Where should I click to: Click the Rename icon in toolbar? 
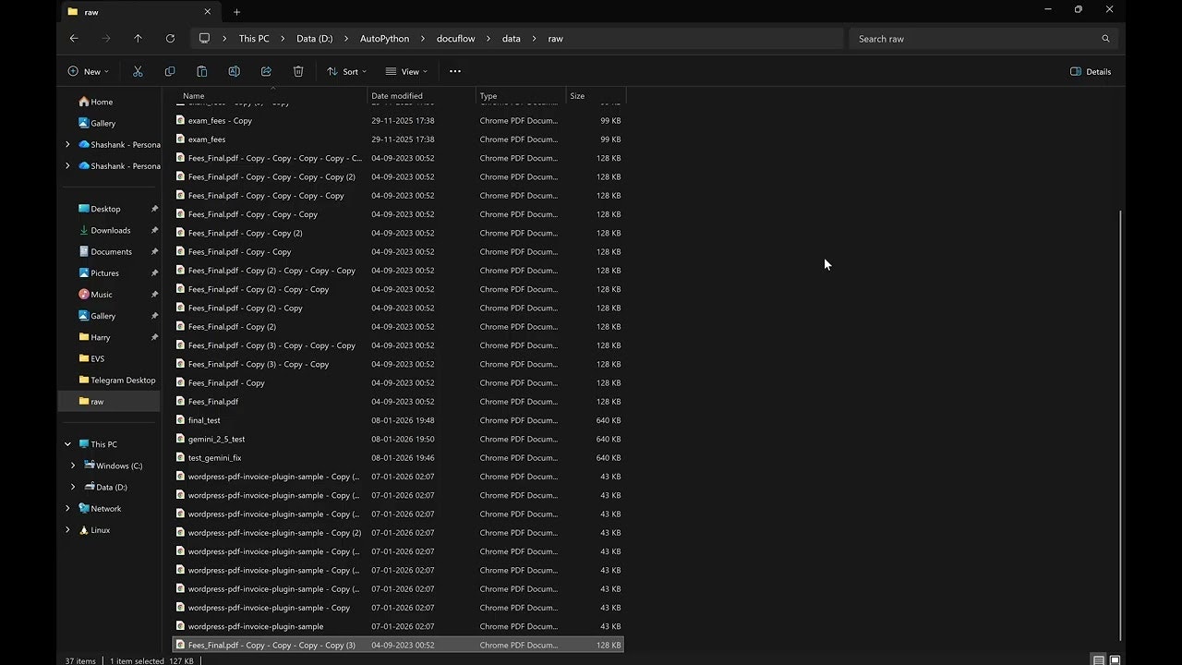click(234, 71)
